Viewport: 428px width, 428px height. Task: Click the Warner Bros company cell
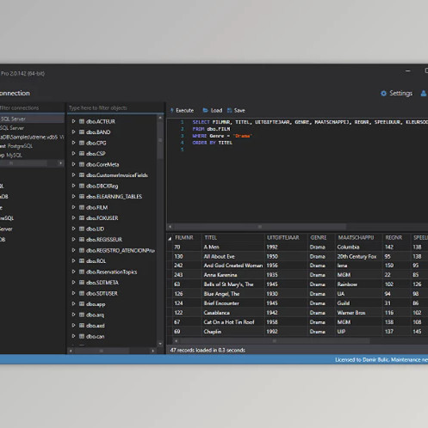358,313
